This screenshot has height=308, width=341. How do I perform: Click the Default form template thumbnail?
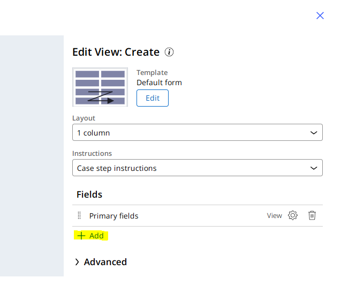pyautogui.click(x=100, y=87)
